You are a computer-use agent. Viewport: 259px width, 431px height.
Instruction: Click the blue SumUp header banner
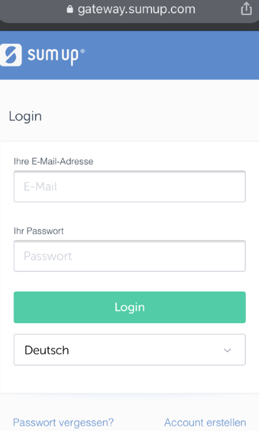170,56
